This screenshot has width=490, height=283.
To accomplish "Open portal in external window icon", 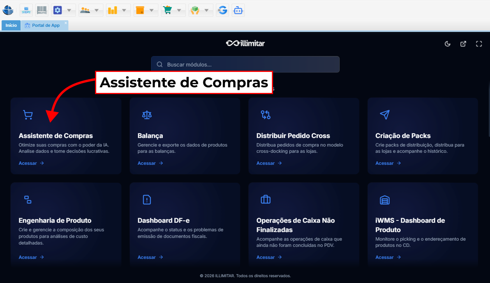I will pyautogui.click(x=463, y=44).
